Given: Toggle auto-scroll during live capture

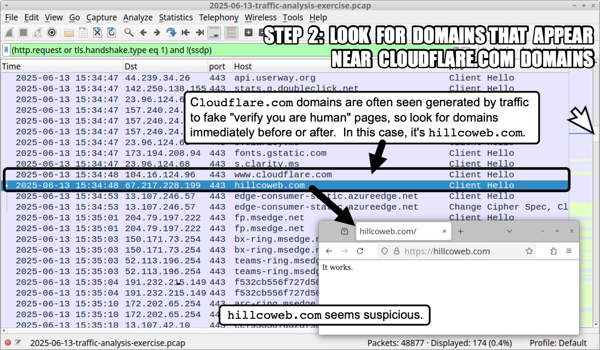Looking at the screenshot, I should (214, 32).
